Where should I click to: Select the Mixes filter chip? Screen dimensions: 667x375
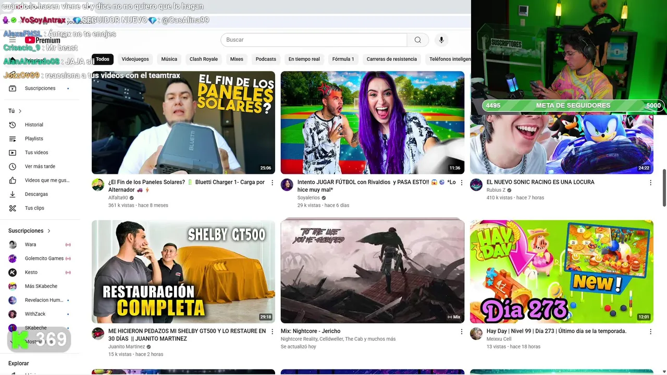[237, 59]
